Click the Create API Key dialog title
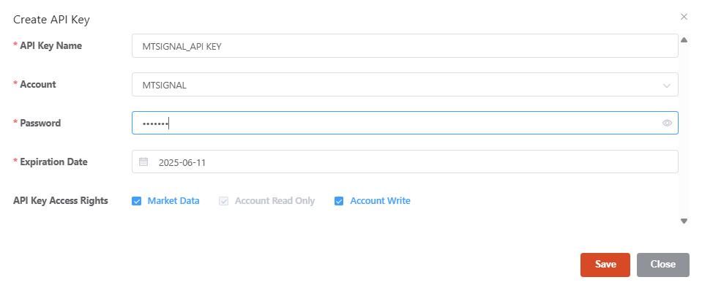Viewport: 702px width, 288px height. (x=51, y=20)
